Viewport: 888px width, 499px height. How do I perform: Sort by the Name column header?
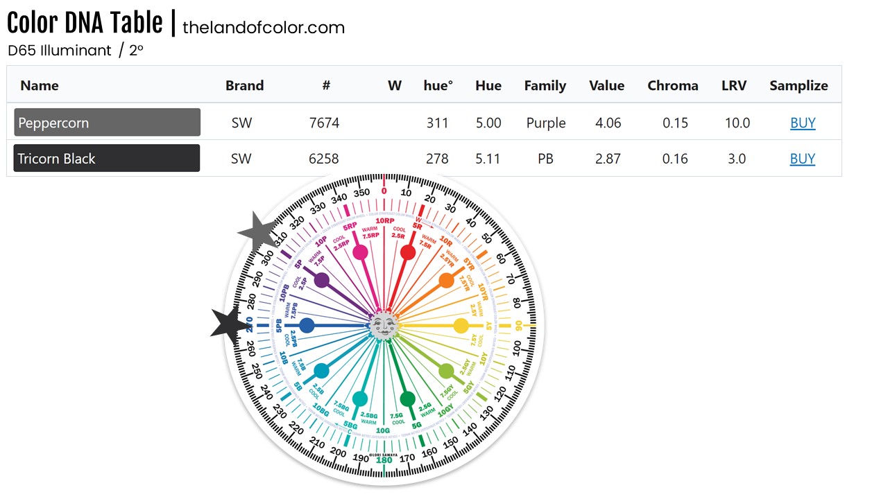pos(40,85)
